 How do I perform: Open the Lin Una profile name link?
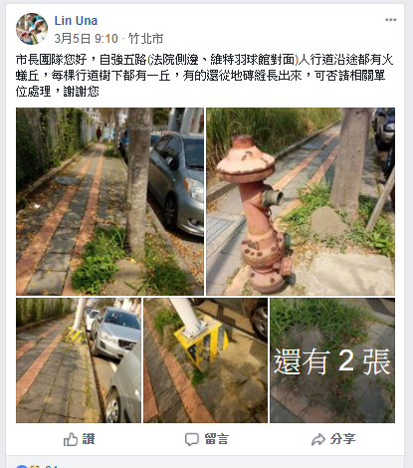(76, 21)
